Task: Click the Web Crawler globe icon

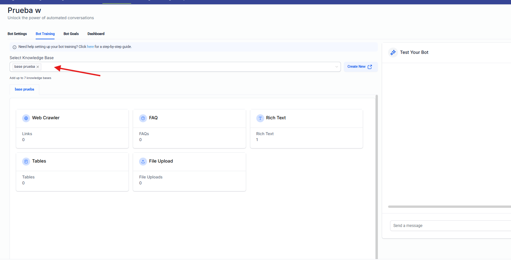Action: (x=26, y=118)
